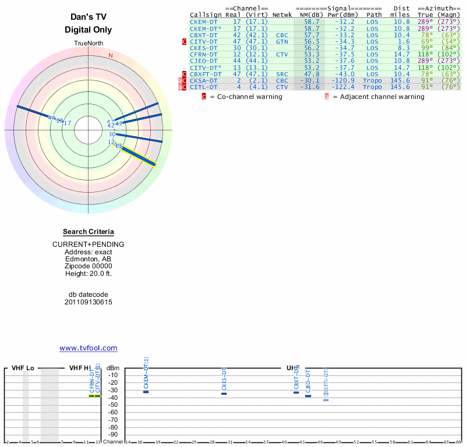Click the CKES-DT signal marker in spectrum chart
This screenshot has width=466, height=447.
pyautogui.click(x=224, y=394)
